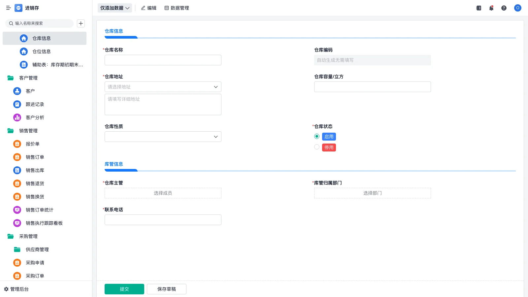Click the 跟进记录 icon
This screenshot has height=297, width=528.
(x=17, y=104)
